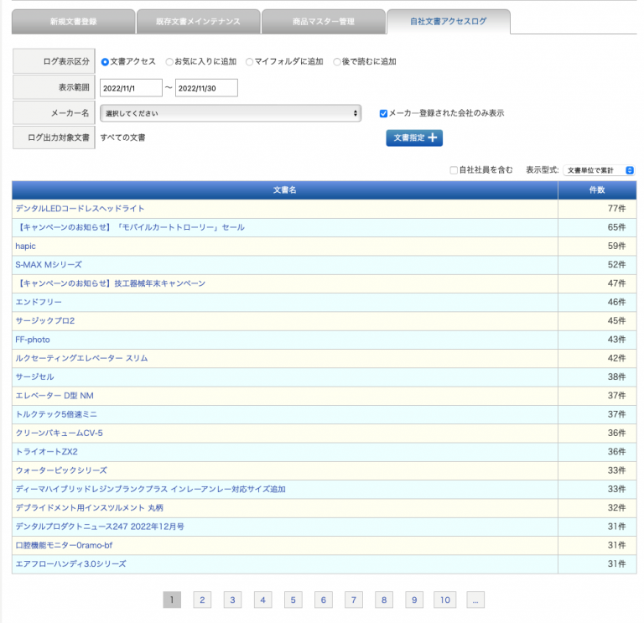Select the 自社文書アクセスログ tab
The height and width of the screenshot is (623, 644).
coord(449,21)
